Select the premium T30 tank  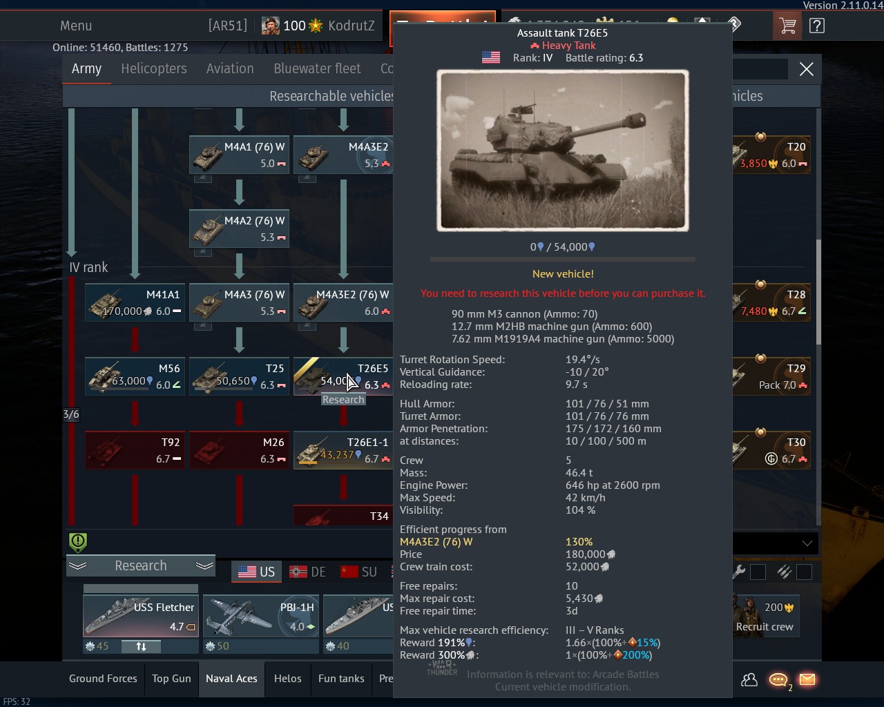(771, 450)
